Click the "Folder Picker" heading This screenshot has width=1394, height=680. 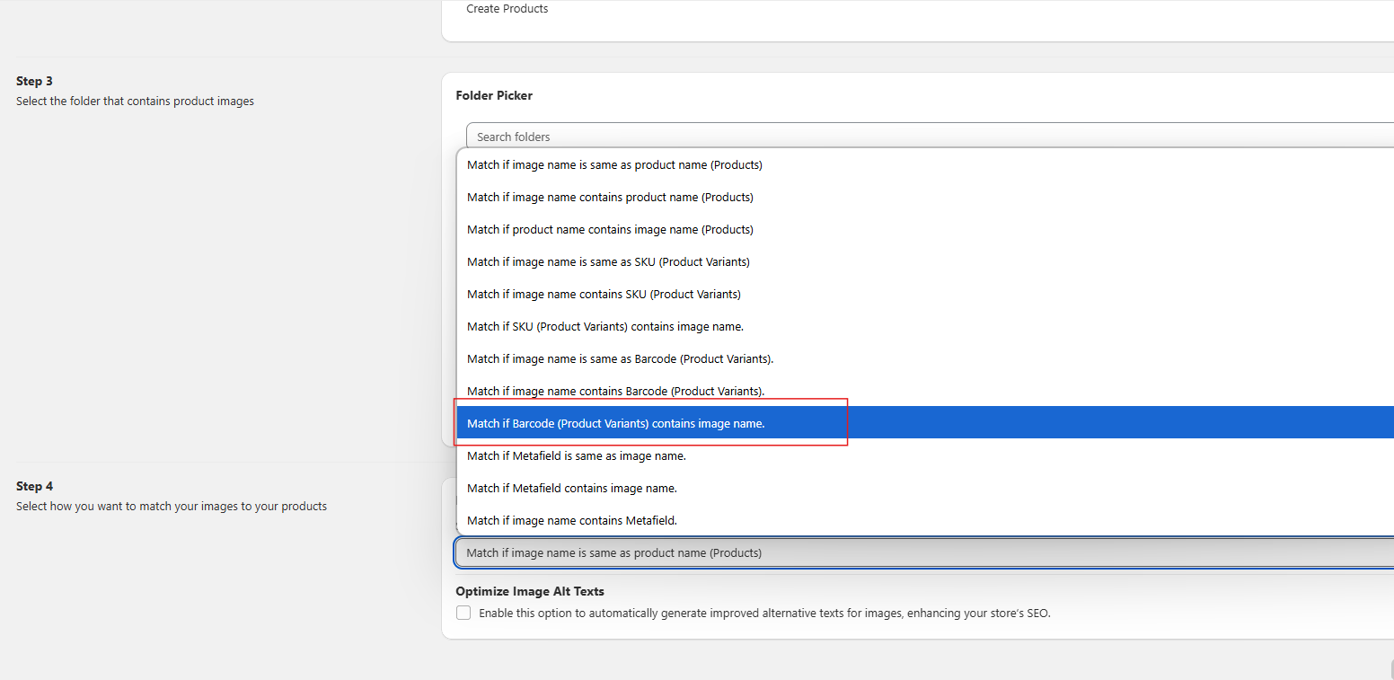pos(494,95)
